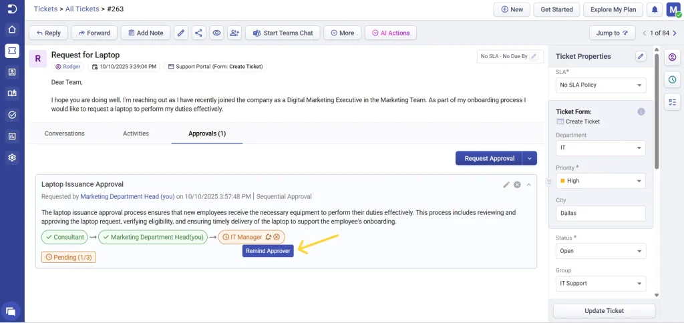Viewport: 684px width, 323px height.
Task: Open settings gear in left sidebar
Action: click(12, 157)
